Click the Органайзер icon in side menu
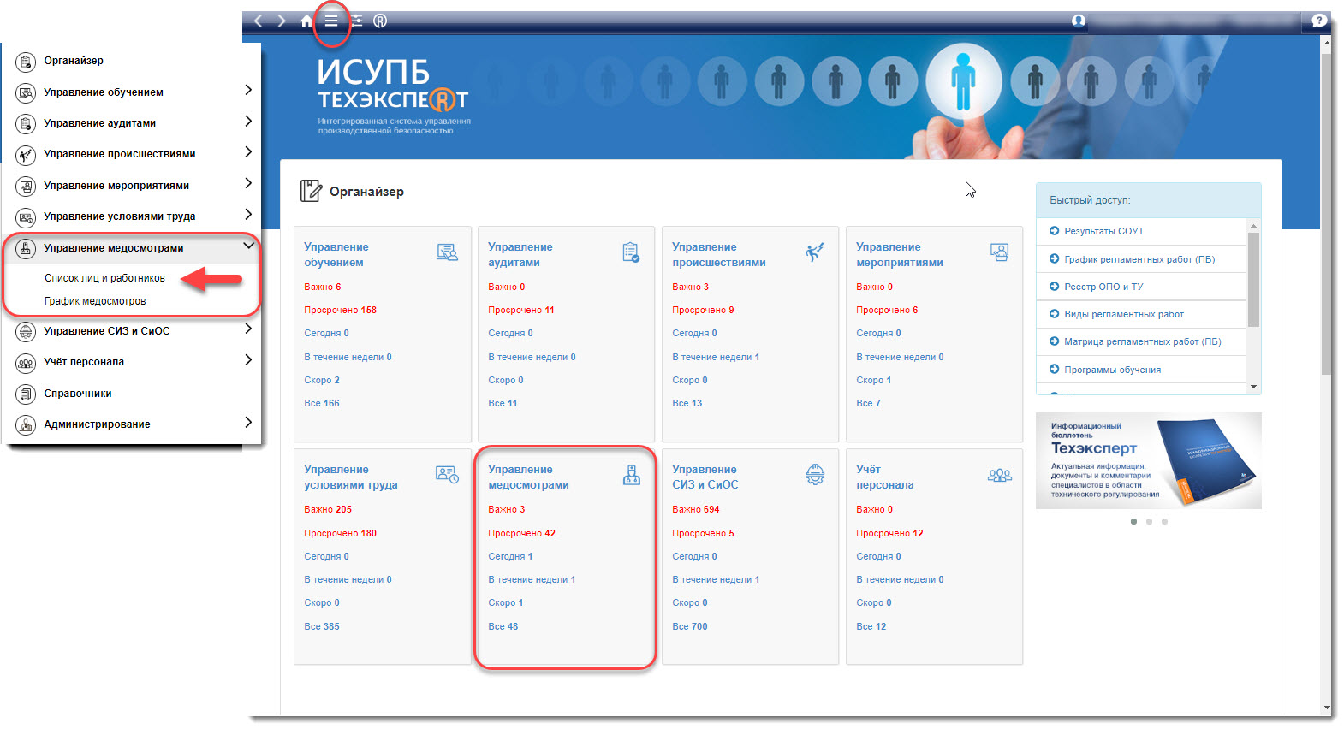This screenshot has width=1344, height=729. pyautogui.click(x=26, y=61)
